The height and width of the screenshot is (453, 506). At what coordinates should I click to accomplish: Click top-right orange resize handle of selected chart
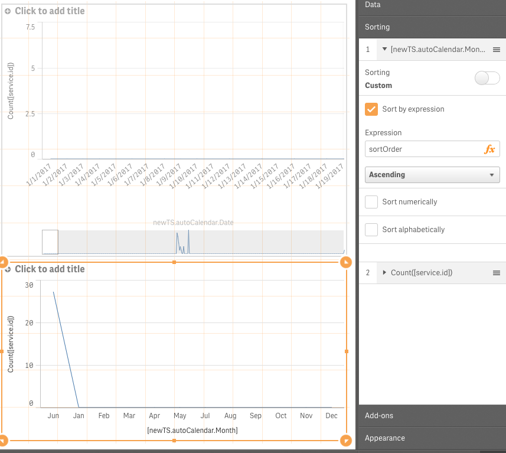[346, 262]
